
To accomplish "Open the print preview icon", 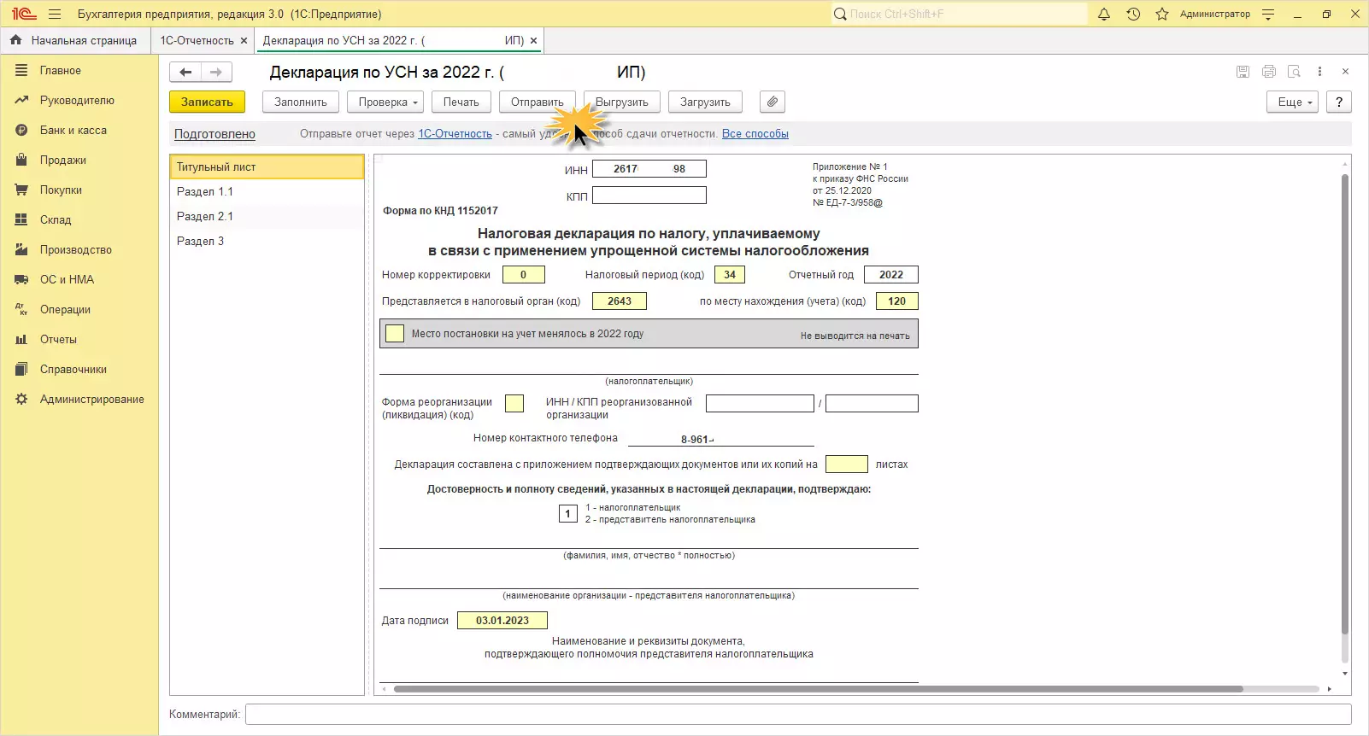I will [1294, 72].
